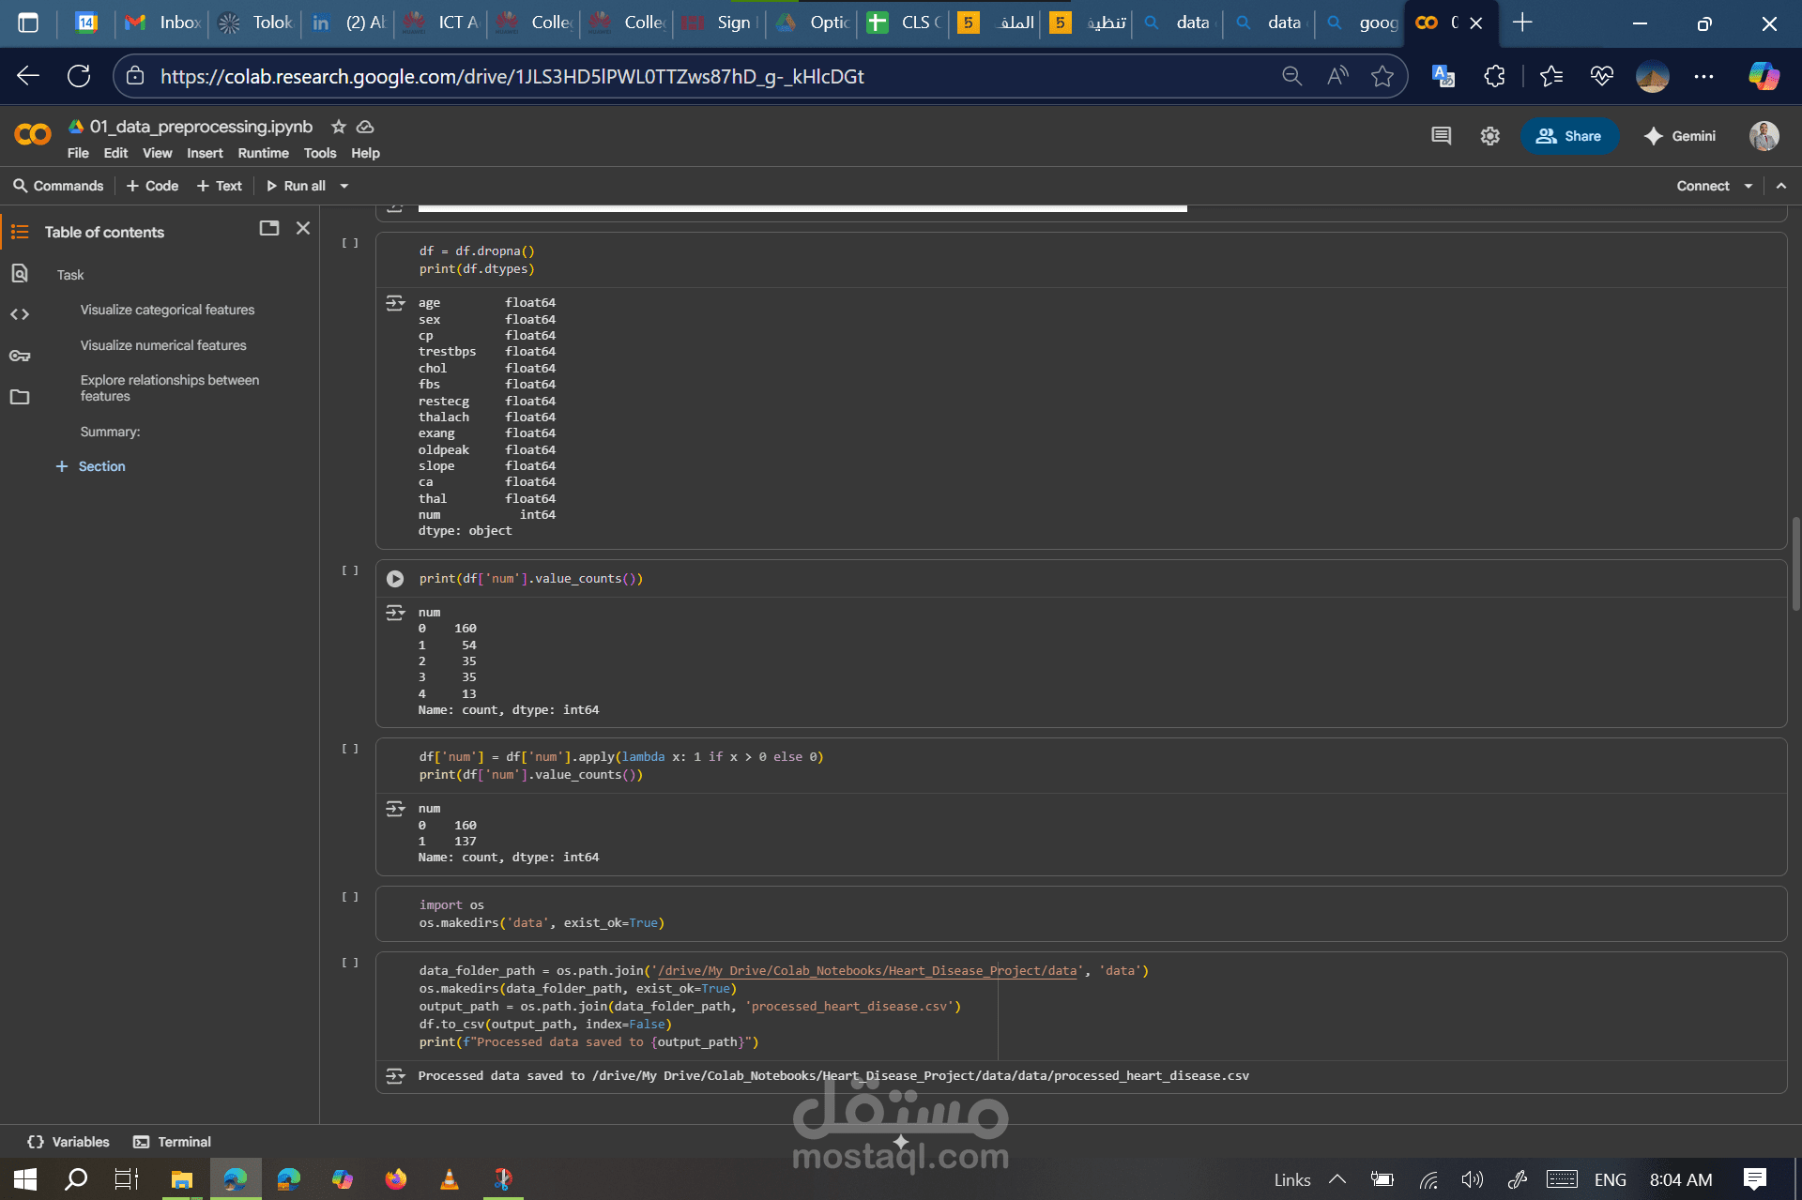Open notebook settings gear icon
This screenshot has height=1200, width=1802.
(x=1489, y=136)
